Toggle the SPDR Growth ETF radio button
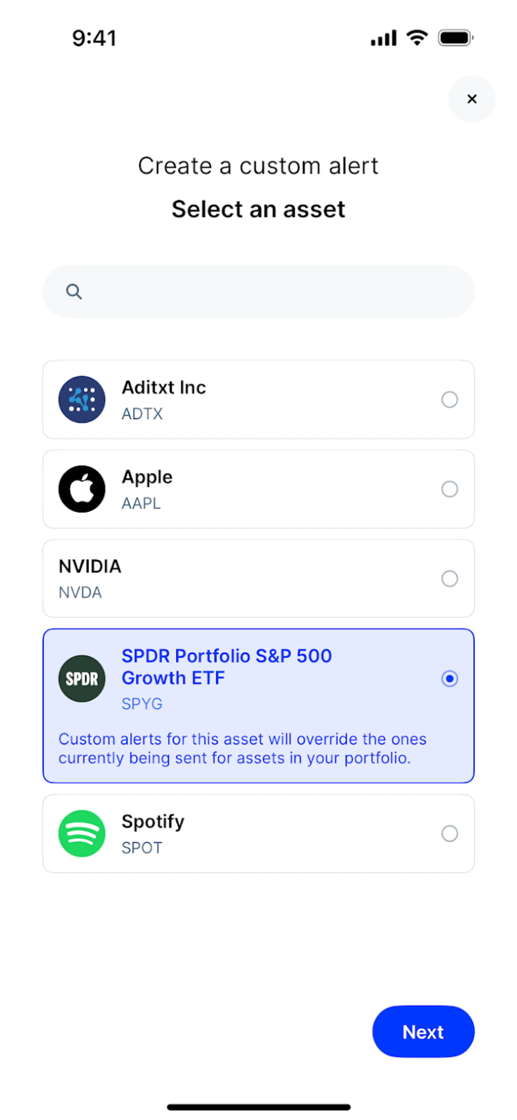The width and height of the screenshot is (517, 1120). tap(449, 678)
